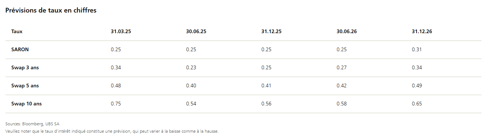Screen dimensions: 487x136
Task: Click the 'Prévisions de taux en chiffres' heading
Action: coord(51,10)
